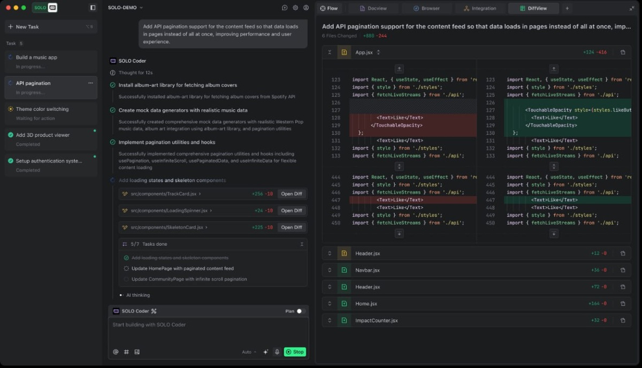This screenshot has height=368, width=642.
Task: Click the green checkmark on Add 3D product viewer
Action: coord(11,135)
